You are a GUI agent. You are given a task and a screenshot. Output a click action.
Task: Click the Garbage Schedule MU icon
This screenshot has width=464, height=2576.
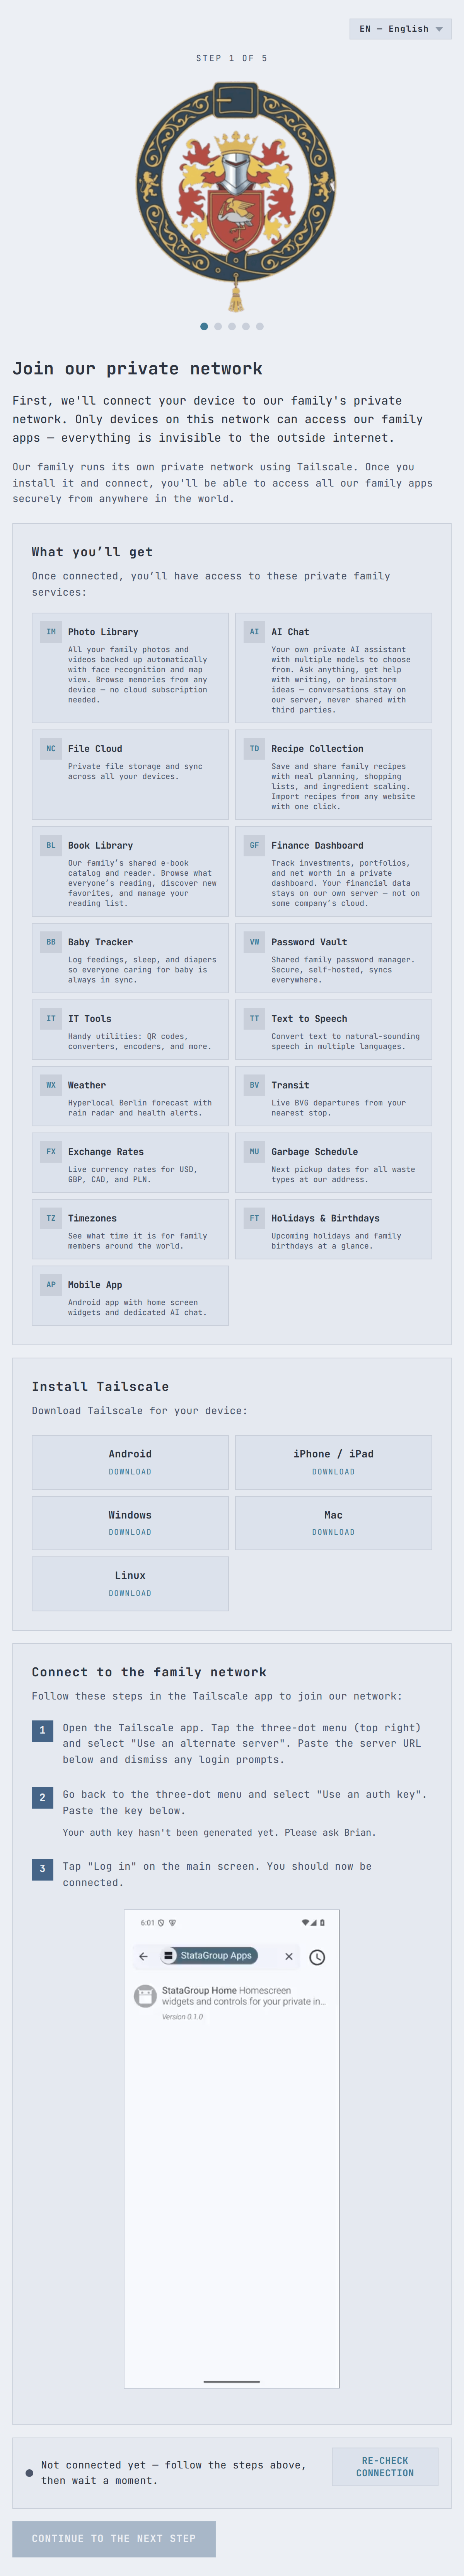click(254, 1151)
